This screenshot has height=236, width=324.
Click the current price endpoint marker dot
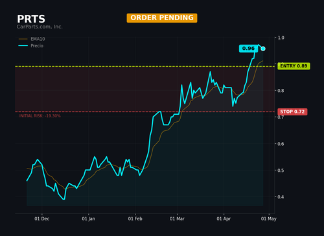tap(263, 49)
